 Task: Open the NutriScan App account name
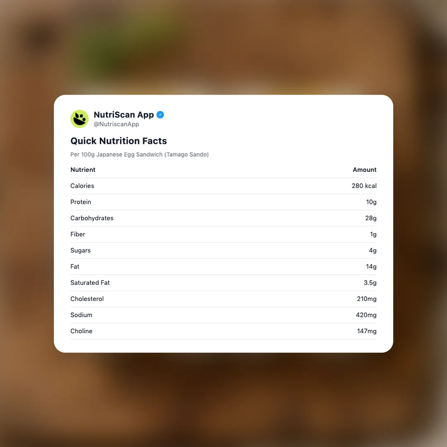123,115
